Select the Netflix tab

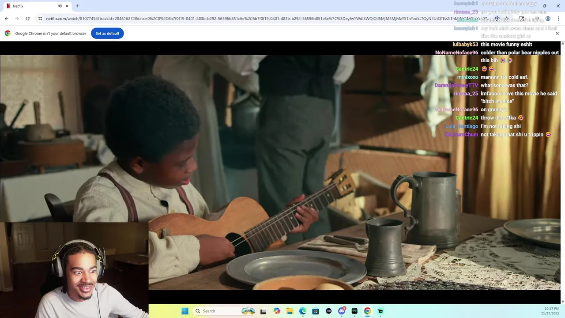[x=38, y=6]
